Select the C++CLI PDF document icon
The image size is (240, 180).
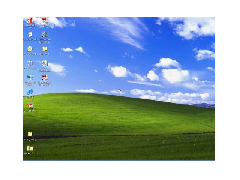point(30,106)
